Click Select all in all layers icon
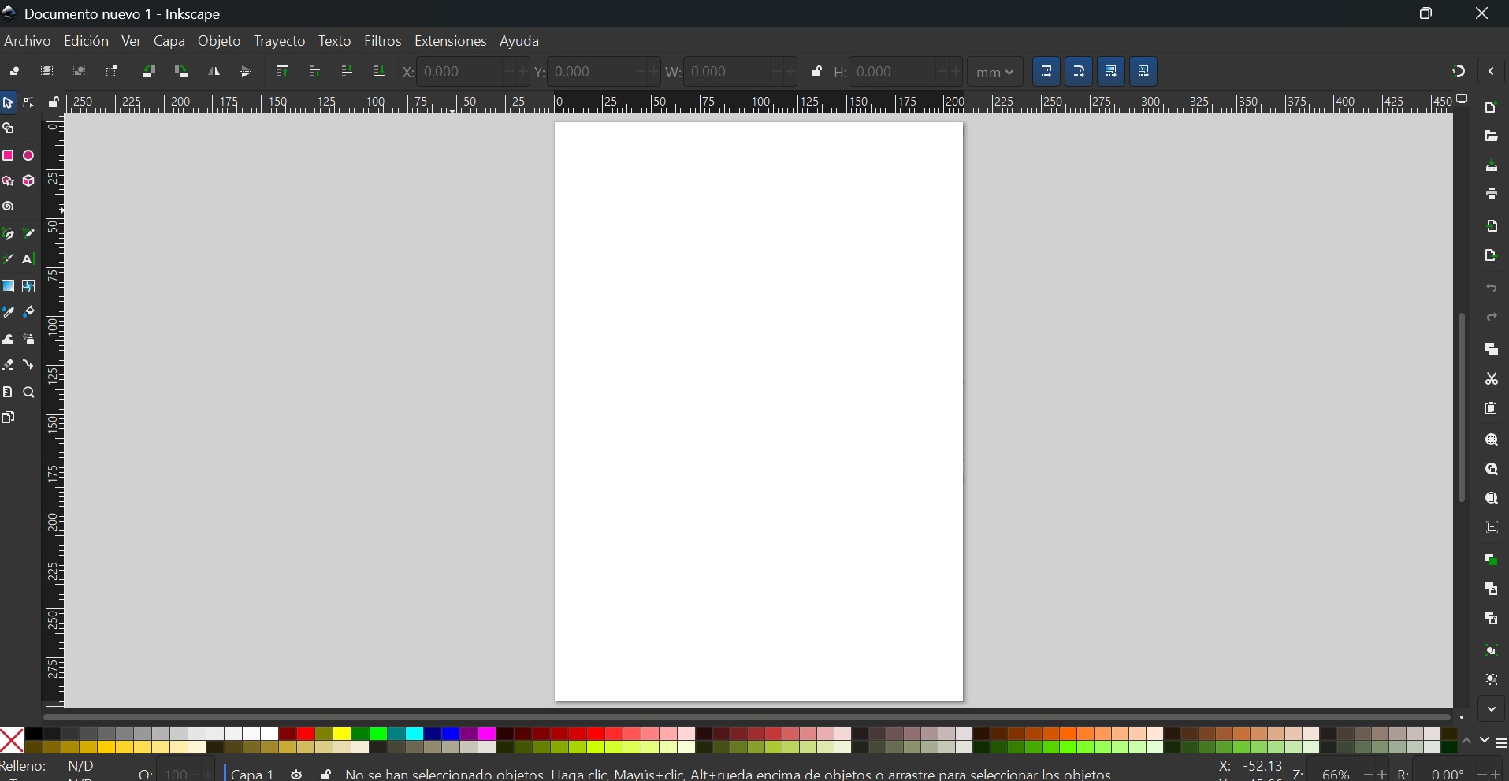Image resolution: width=1509 pixels, height=781 pixels. (46, 72)
